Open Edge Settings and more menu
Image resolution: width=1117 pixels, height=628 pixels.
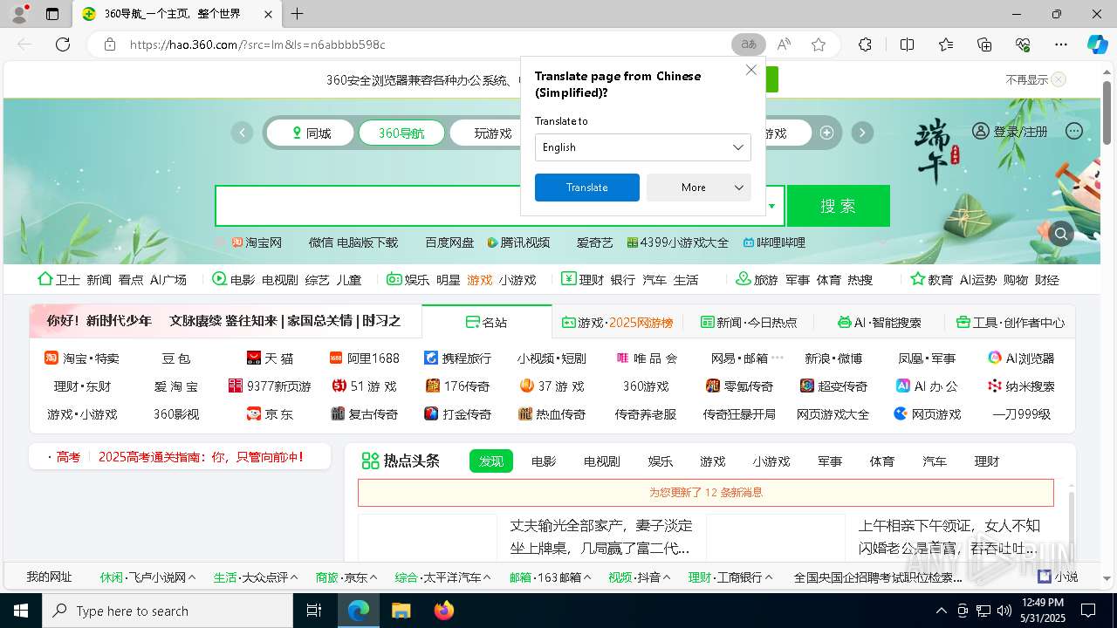1061,44
